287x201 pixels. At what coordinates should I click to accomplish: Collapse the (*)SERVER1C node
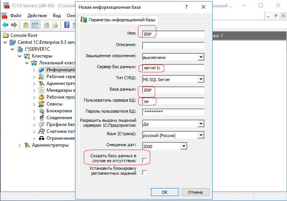(13, 49)
